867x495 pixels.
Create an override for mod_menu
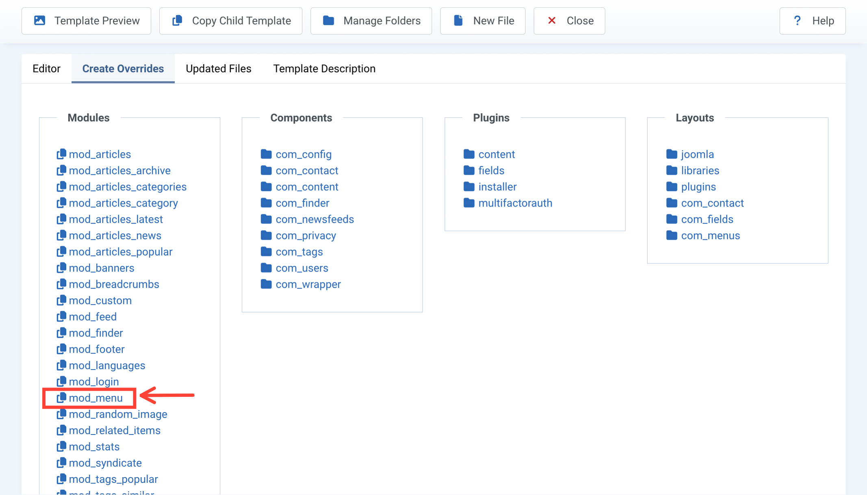[x=96, y=398]
